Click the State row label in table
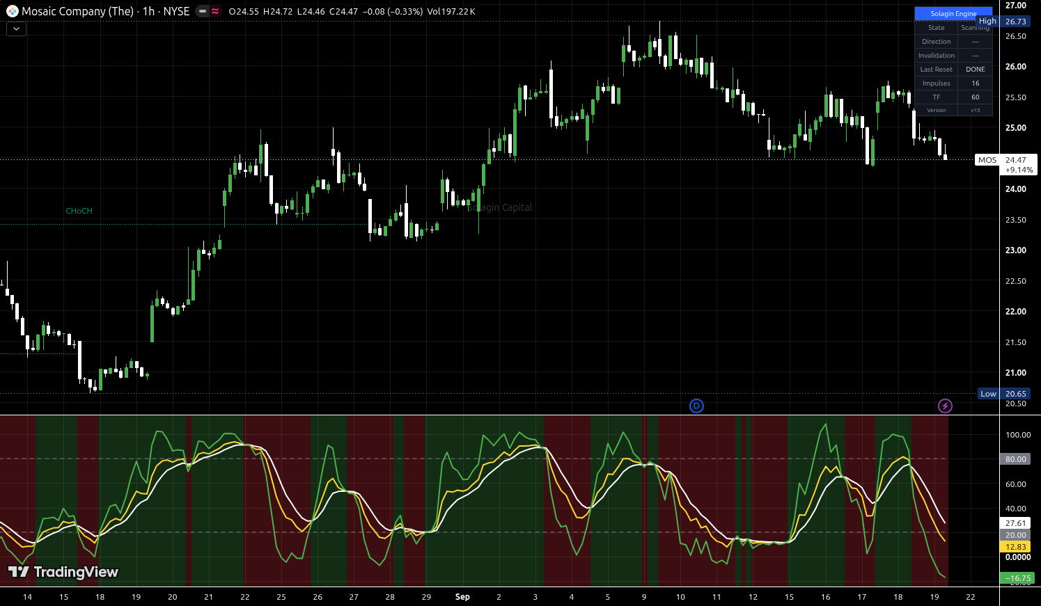 (x=937, y=27)
